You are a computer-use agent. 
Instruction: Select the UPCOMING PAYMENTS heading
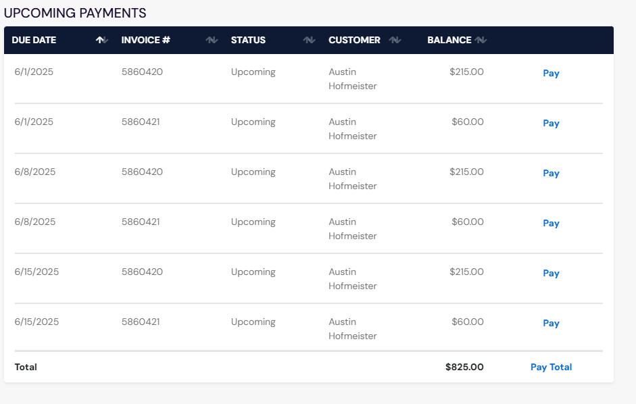74,12
